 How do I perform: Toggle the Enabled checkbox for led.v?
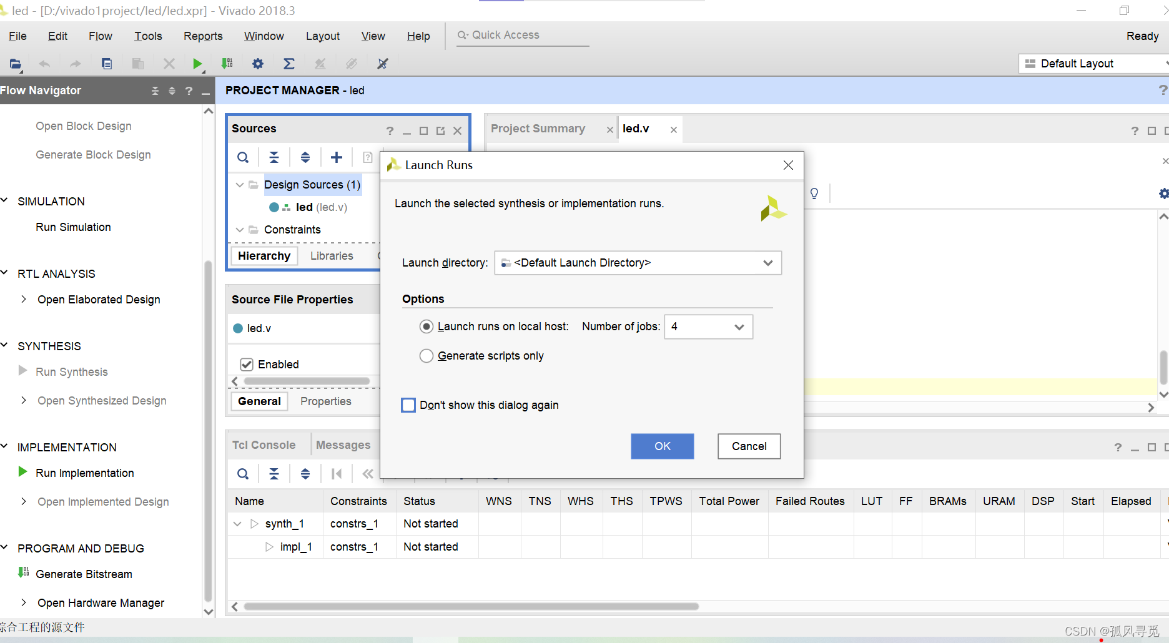pyautogui.click(x=247, y=365)
